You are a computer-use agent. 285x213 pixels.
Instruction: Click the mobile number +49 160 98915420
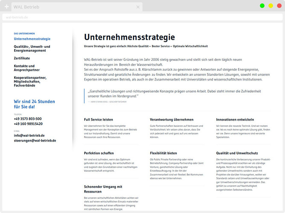pyautogui.click(x=29, y=124)
